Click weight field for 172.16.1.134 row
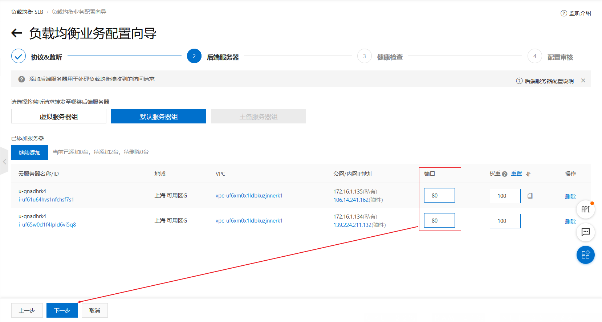602x322 pixels. pos(505,221)
